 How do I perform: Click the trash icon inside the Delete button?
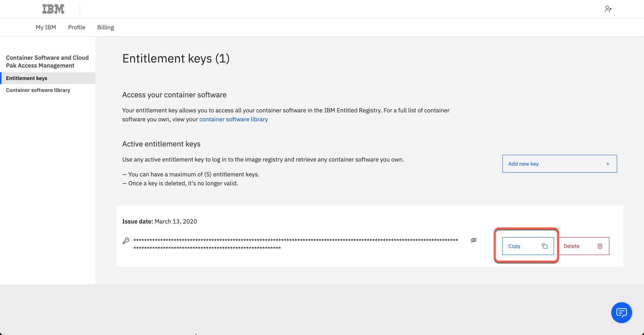point(600,246)
